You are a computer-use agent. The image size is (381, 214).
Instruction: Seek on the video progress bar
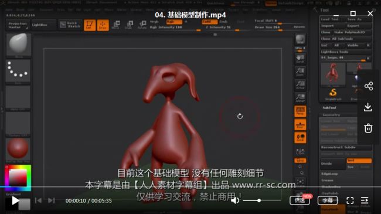190,187
